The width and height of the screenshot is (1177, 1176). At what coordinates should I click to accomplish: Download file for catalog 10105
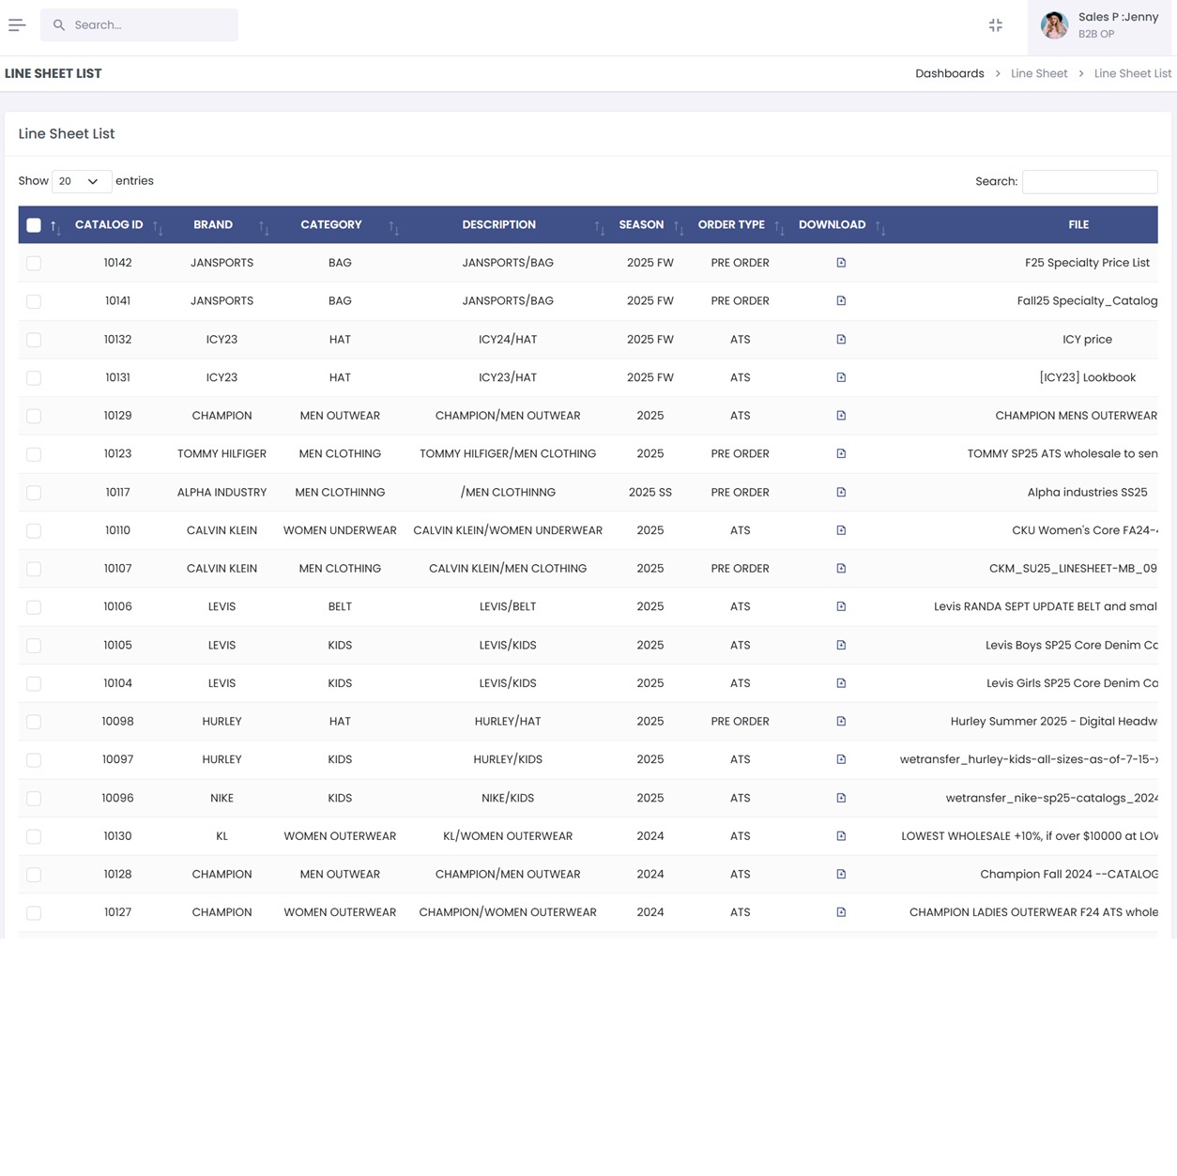coord(841,645)
